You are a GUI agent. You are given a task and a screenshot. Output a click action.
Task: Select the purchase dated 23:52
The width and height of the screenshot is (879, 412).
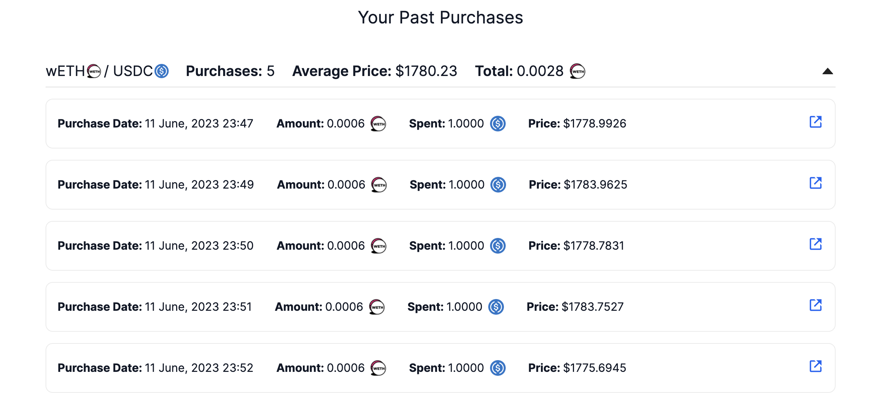pyautogui.click(x=440, y=368)
